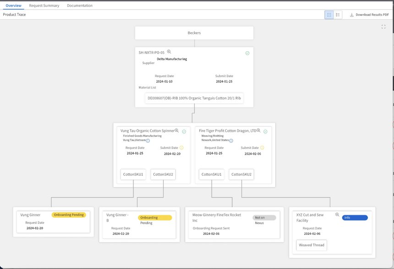Open the zoom icon for Vung Tau Organic Cotton Spinner
Viewport: 394px width, 269px height.
[x=177, y=130]
